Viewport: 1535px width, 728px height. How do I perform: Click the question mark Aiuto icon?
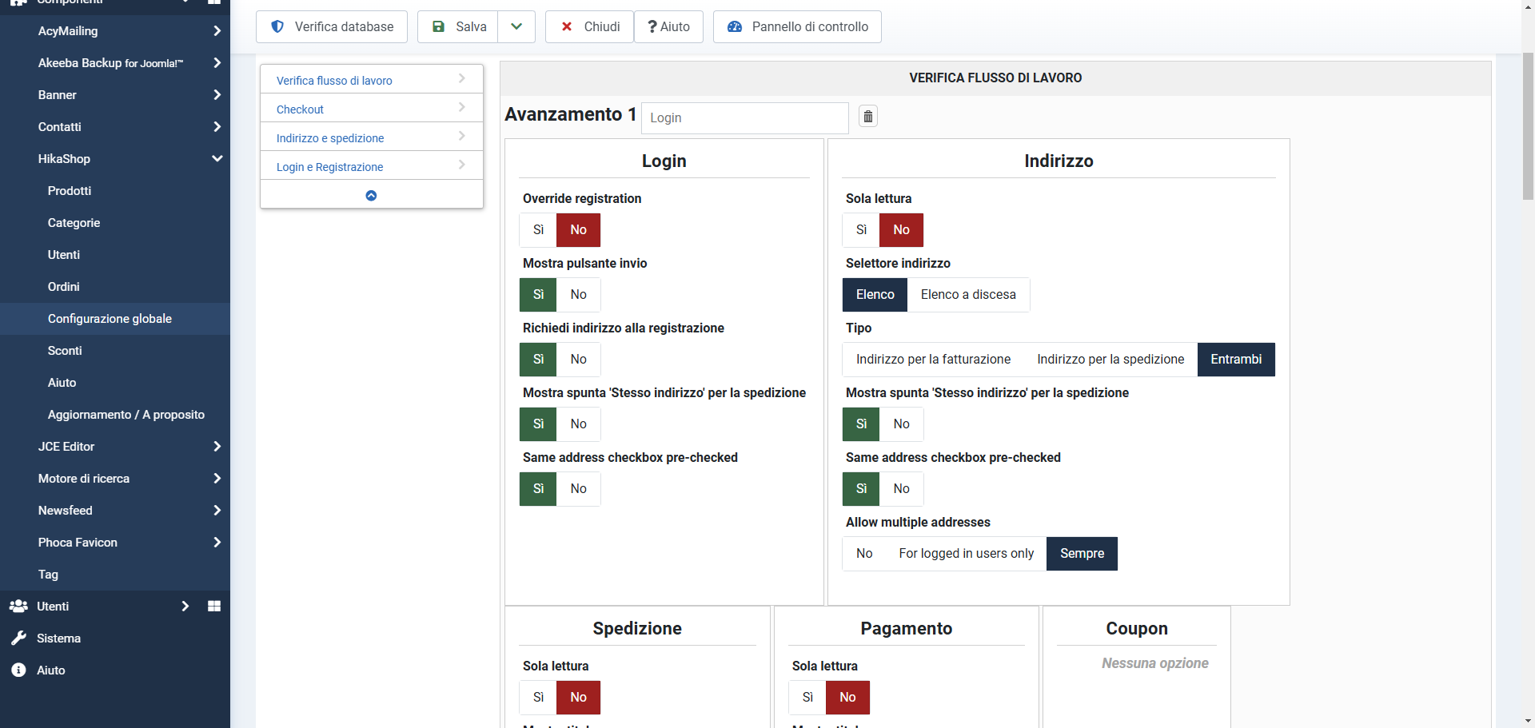pos(652,26)
